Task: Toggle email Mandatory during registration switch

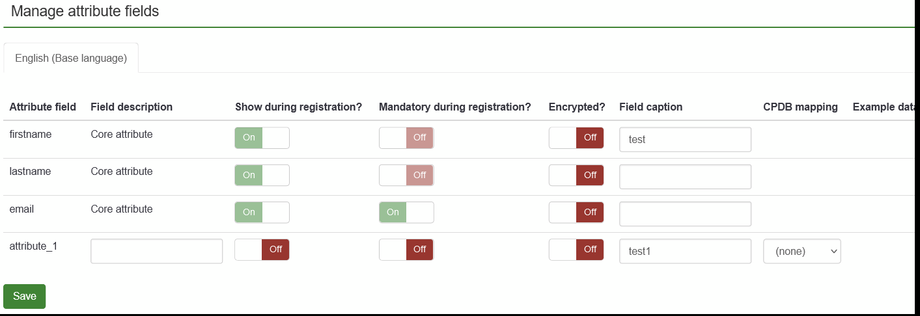Action: pyautogui.click(x=406, y=212)
